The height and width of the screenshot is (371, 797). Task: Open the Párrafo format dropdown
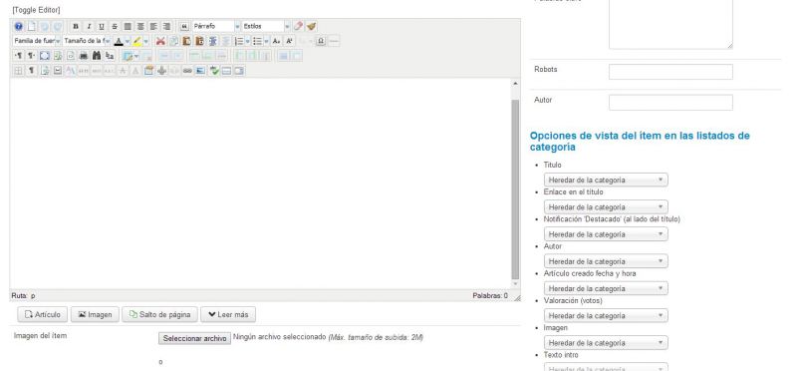(x=216, y=27)
